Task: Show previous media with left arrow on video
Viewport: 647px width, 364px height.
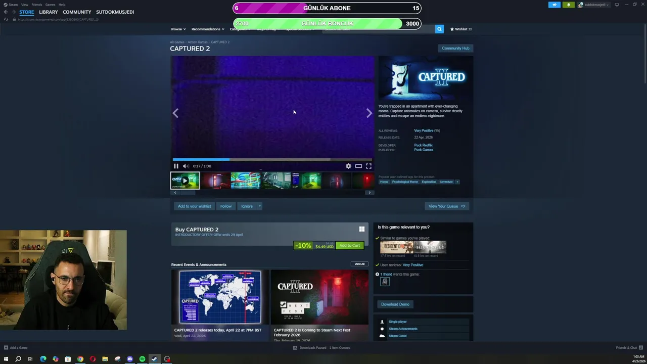Action: [175, 113]
